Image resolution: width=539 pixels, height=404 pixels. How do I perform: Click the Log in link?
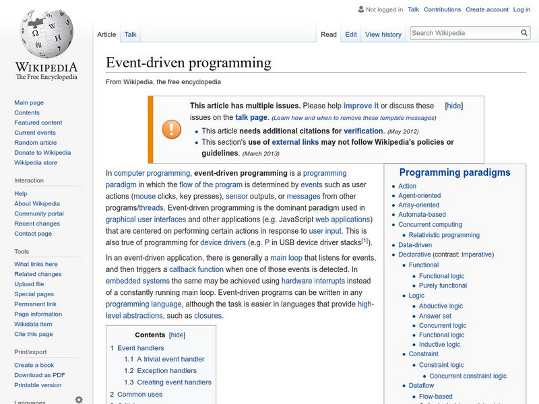pyautogui.click(x=521, y=9)
